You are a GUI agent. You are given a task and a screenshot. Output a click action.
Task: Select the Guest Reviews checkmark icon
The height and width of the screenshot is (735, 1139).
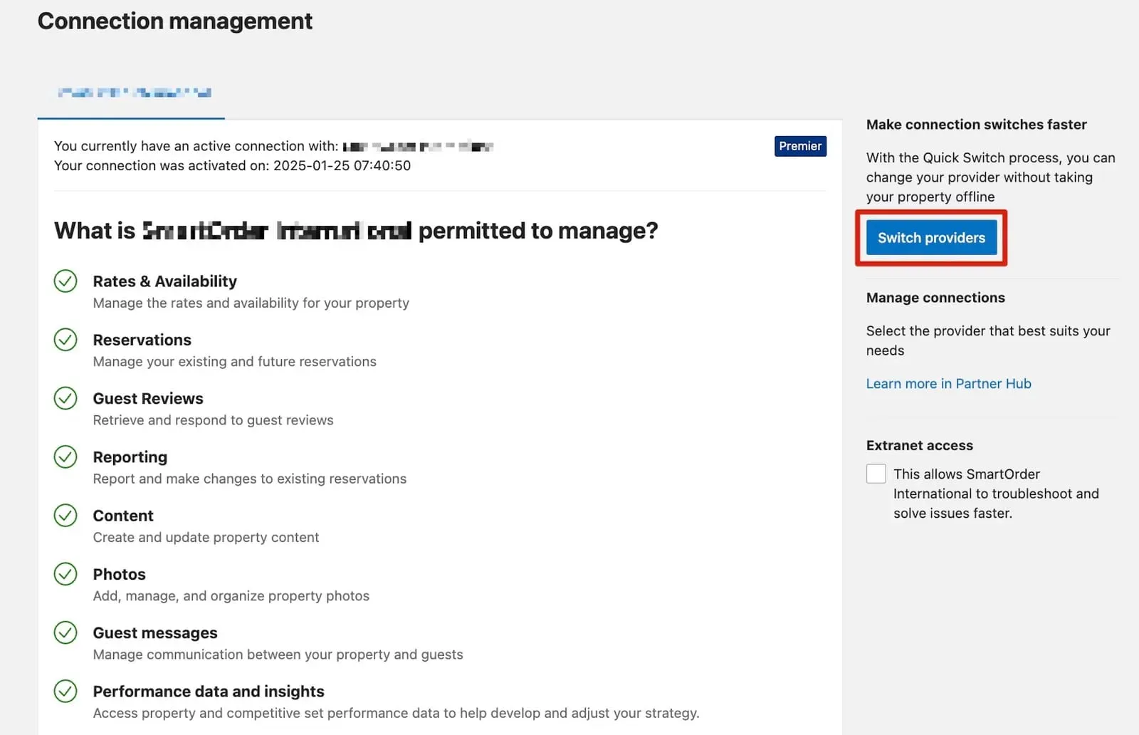65,398
